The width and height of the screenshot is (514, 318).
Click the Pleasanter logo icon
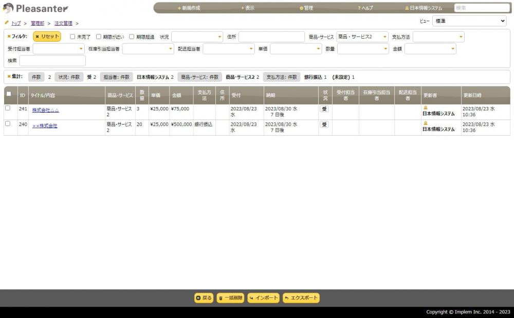(x=8, y=8)
